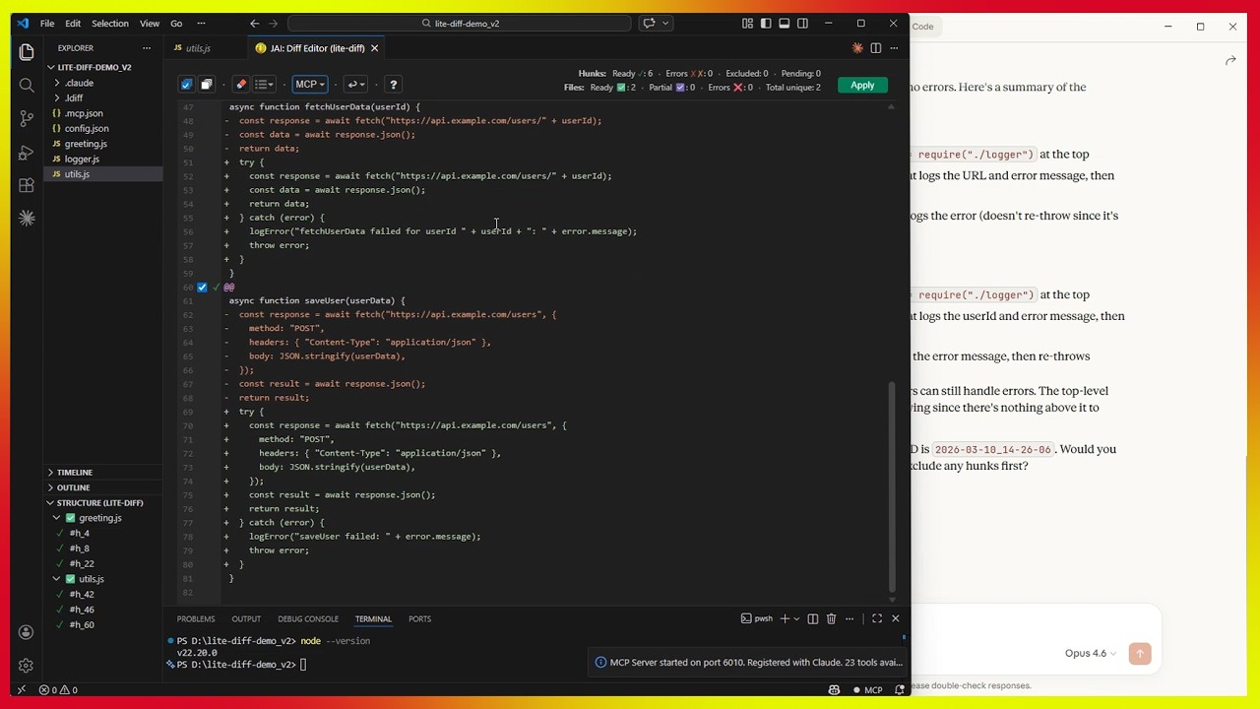Uncheck utils.js in Structure panel
1260x709 pixels.
70,579
